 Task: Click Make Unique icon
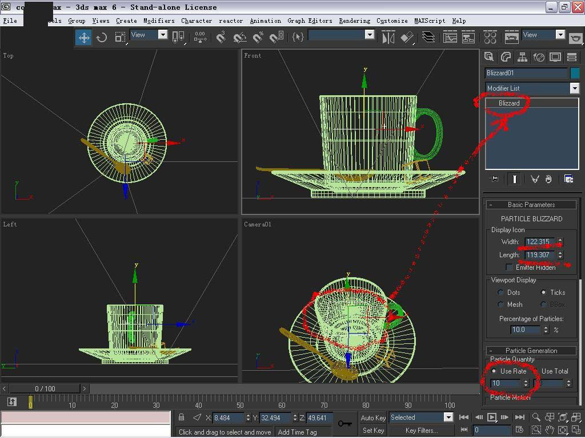pyautogui.click(x=535, y=179)
